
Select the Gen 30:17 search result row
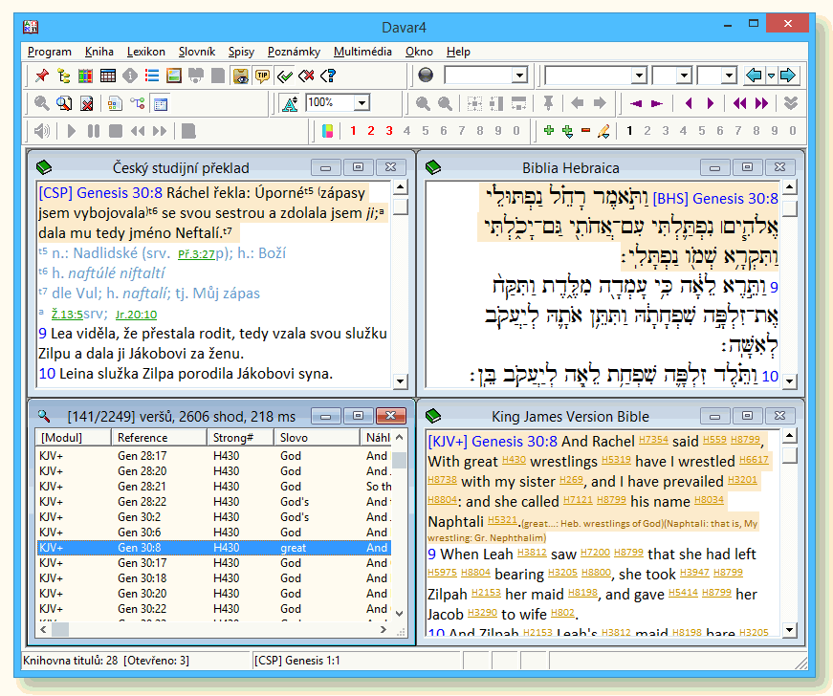point(142,563)
